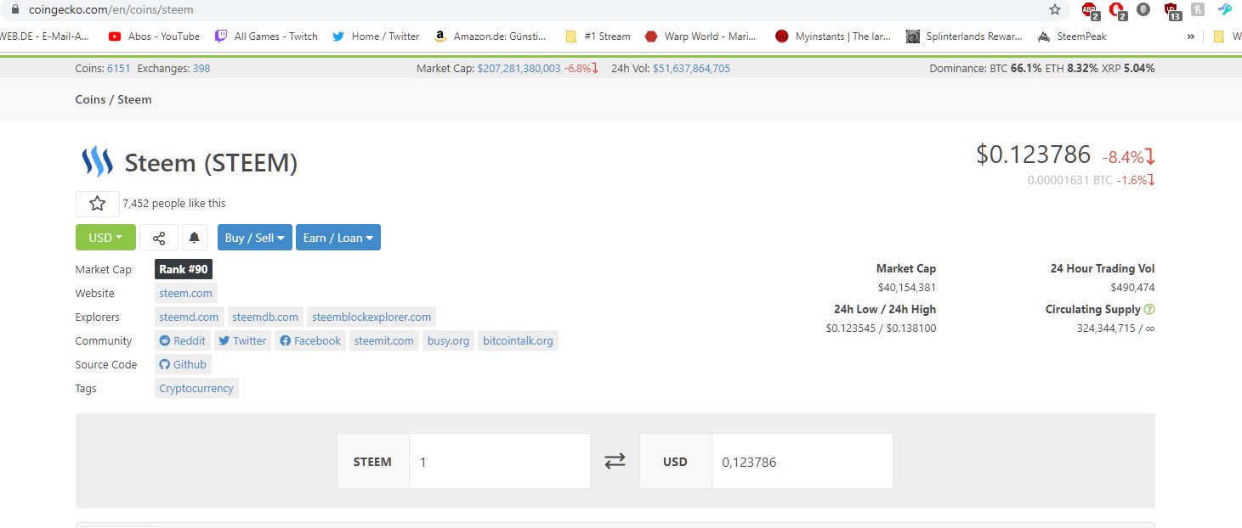This screenshot has width=1242, height=528.
Task: Bookmark page with the address bar star
Action: click(1055, 10)
